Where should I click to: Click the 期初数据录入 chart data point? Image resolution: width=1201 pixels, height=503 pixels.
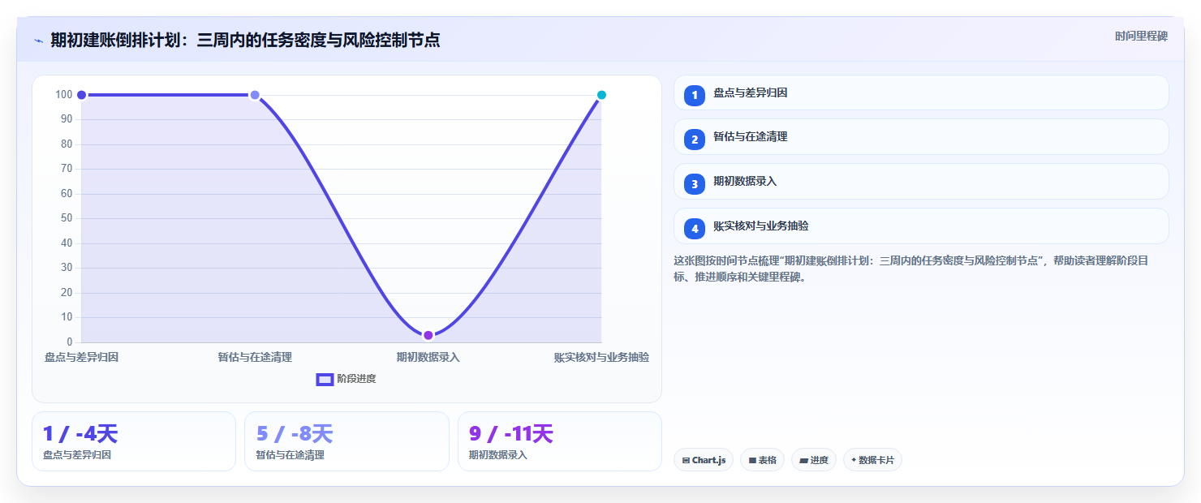click(428, 335)
